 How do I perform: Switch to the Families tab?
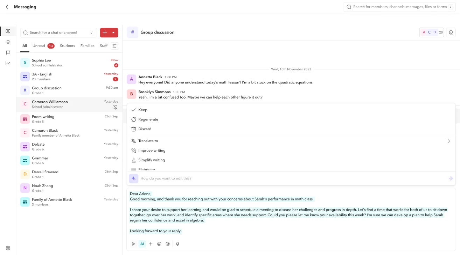point(87,46)
